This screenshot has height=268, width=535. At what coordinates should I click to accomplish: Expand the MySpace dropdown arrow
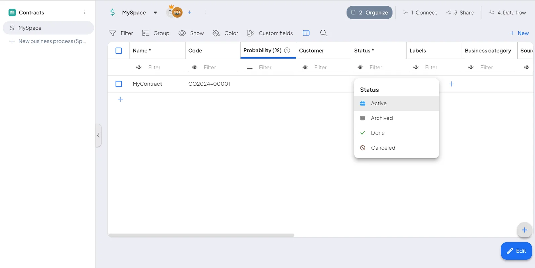155,13
